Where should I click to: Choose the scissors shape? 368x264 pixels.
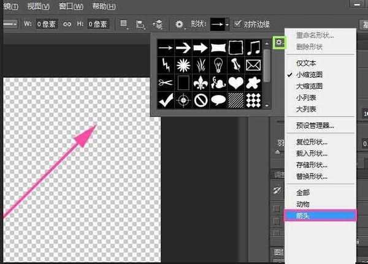tap(166, 83)
